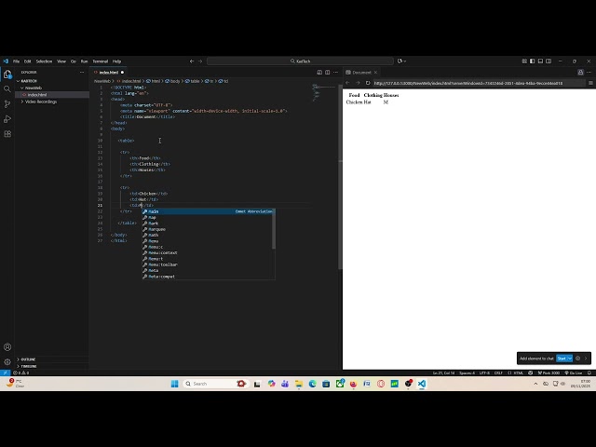Click the errors and warnings counter
Image resolution: width=596 pixels, height=447 pixels.
[x=21, y=372]
